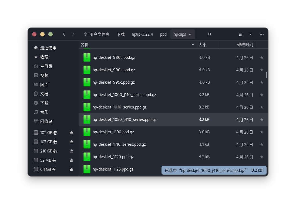Open the hpcups path dropdown arrow
This screenshot has height=204, width=296.
(190, 34)
